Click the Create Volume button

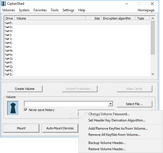pos(25,89)
